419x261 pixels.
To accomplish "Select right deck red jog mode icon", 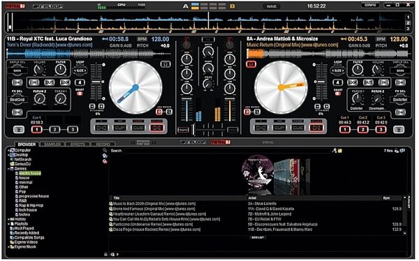I will coord(247,112).
